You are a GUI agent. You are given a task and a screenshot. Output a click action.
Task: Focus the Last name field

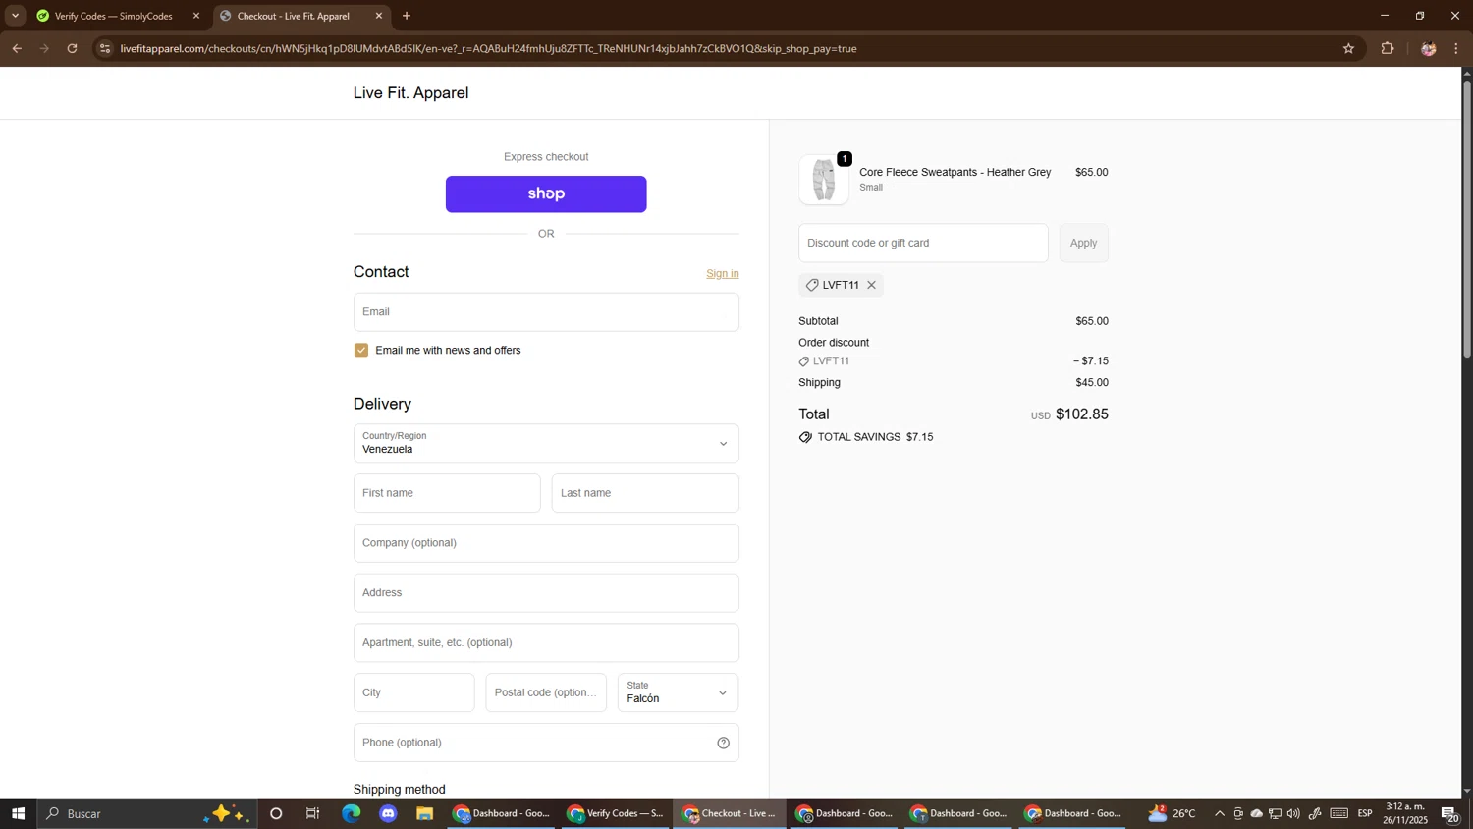pyautogui.click(x=645, y=493)
